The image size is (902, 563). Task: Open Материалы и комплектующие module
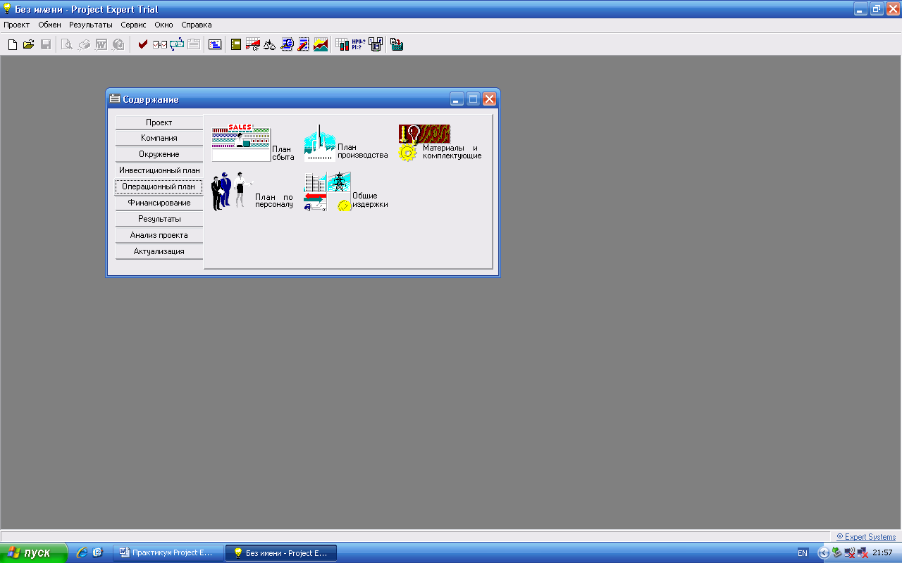440,144
